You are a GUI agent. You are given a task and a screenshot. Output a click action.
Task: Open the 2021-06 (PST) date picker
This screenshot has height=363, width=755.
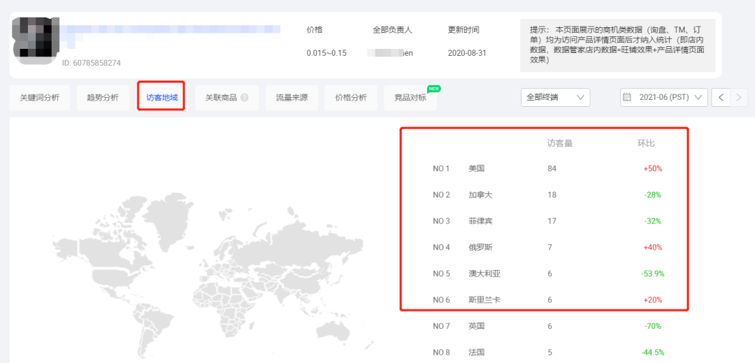663,97
